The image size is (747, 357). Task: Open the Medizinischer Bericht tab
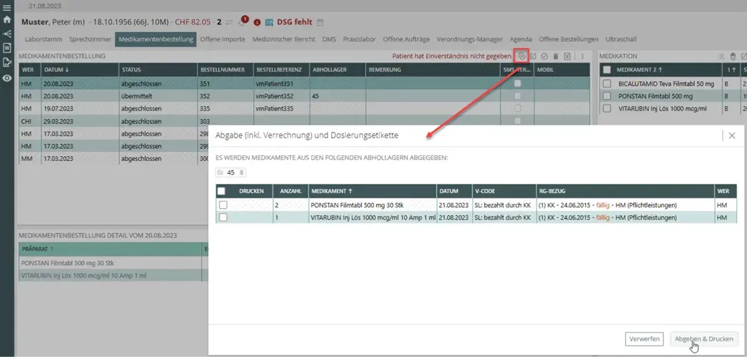click(x=284, y=39)
